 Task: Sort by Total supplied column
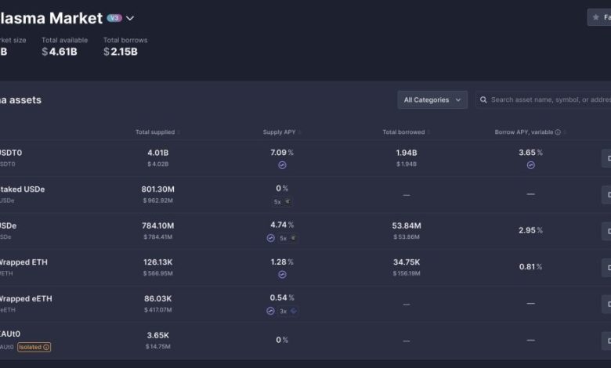(155, 132)
